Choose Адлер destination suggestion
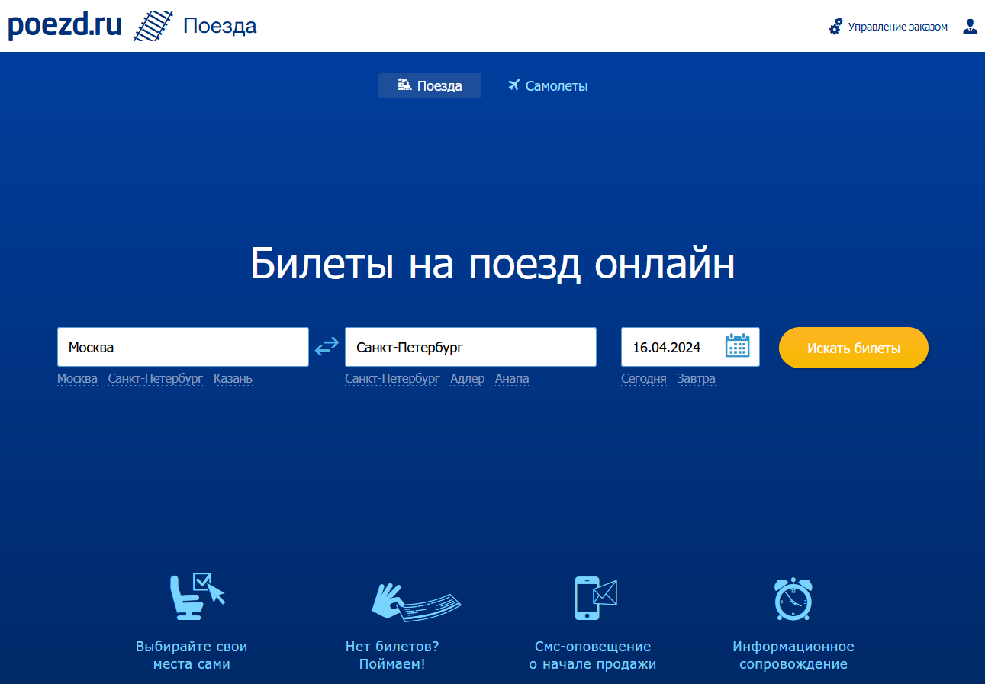Viewport: 985px width, 684px height. (x=468, y=379)
